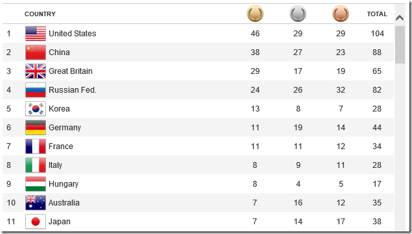
Task: Select the Germany flag icon
Action: [x=36, y=128]
